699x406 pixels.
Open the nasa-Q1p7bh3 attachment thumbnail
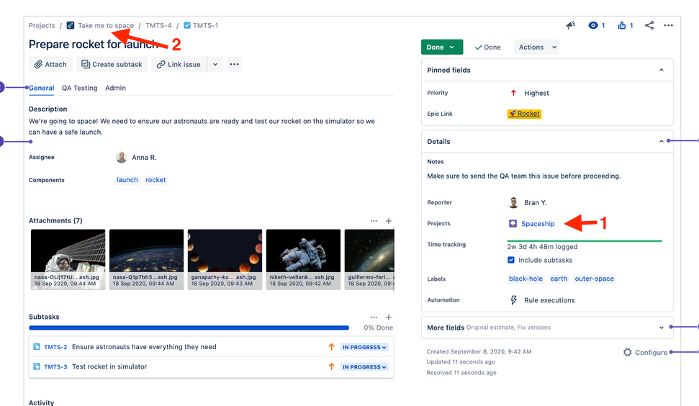click(146, 259)
